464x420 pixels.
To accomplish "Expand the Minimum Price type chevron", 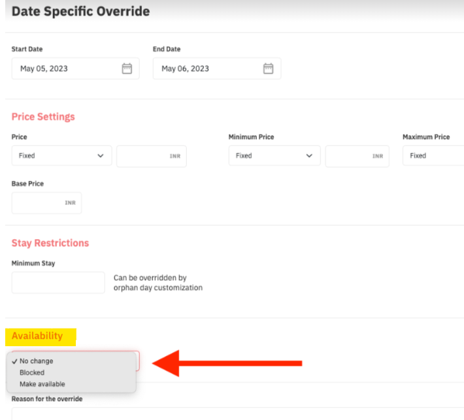I will (x=309, y=155).
